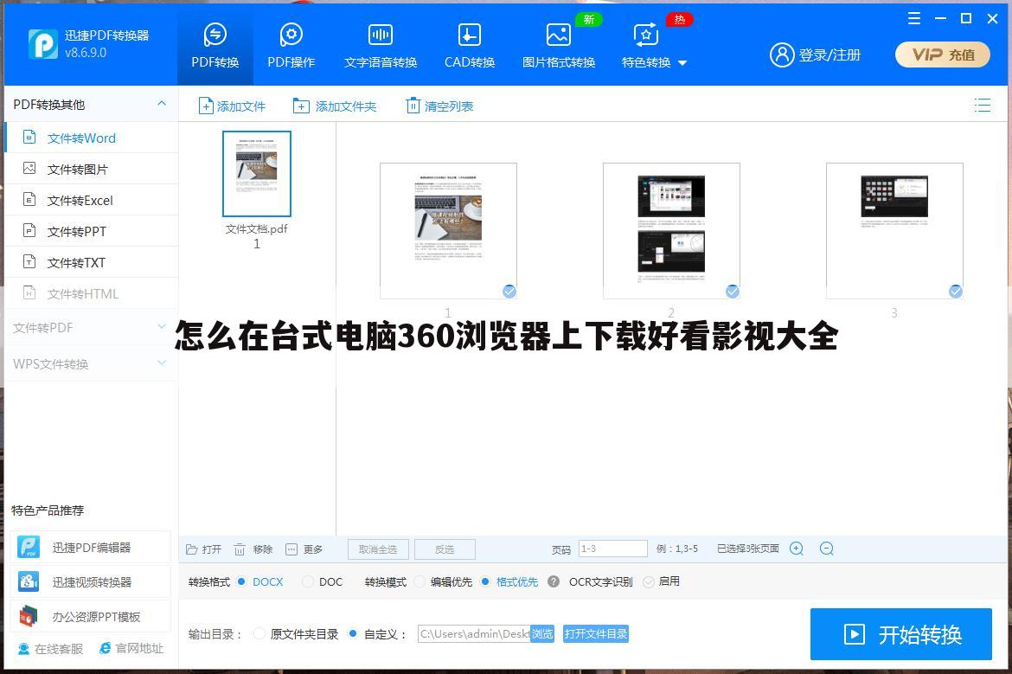Expand the 特色转换 dropdown arrow
The width and height of the screenshot is (1012, 674).
click(682, 63)
